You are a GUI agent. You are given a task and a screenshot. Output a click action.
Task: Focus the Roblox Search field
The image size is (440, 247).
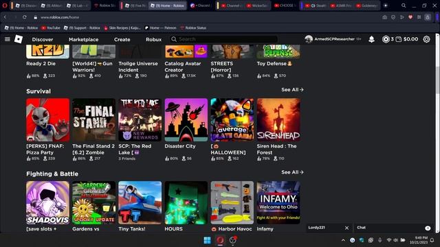tap(223, 39)
